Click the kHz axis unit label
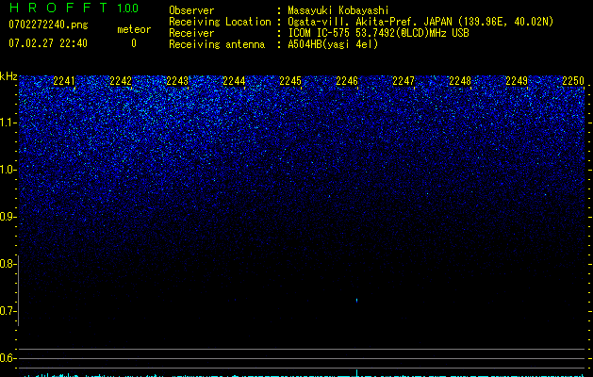This screenshot has height=377, width=593. click(x=8, y=76)
